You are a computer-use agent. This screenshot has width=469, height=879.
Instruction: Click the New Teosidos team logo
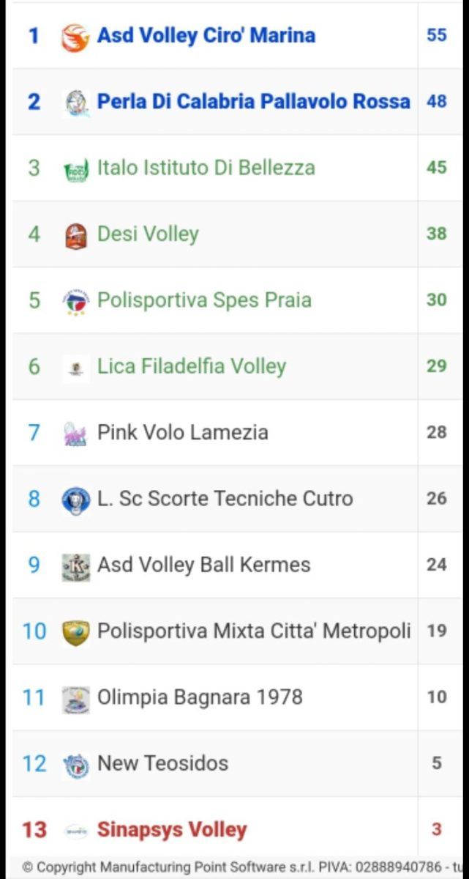click(75, 764)
